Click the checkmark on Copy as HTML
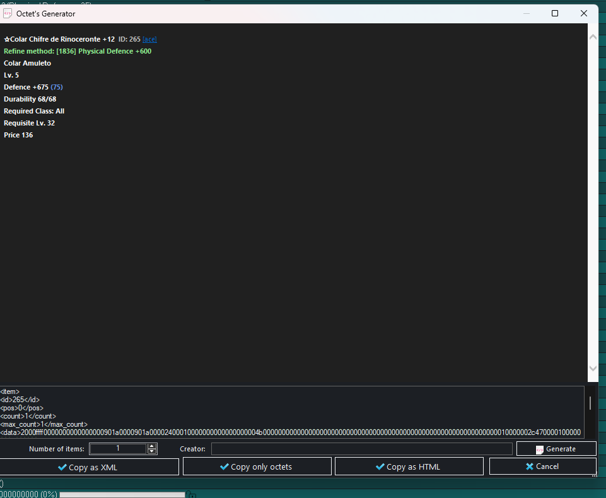The image size is (606, 498). pos(379,467)
